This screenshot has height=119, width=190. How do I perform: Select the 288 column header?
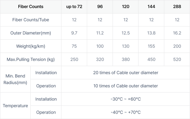pos(177,7)
